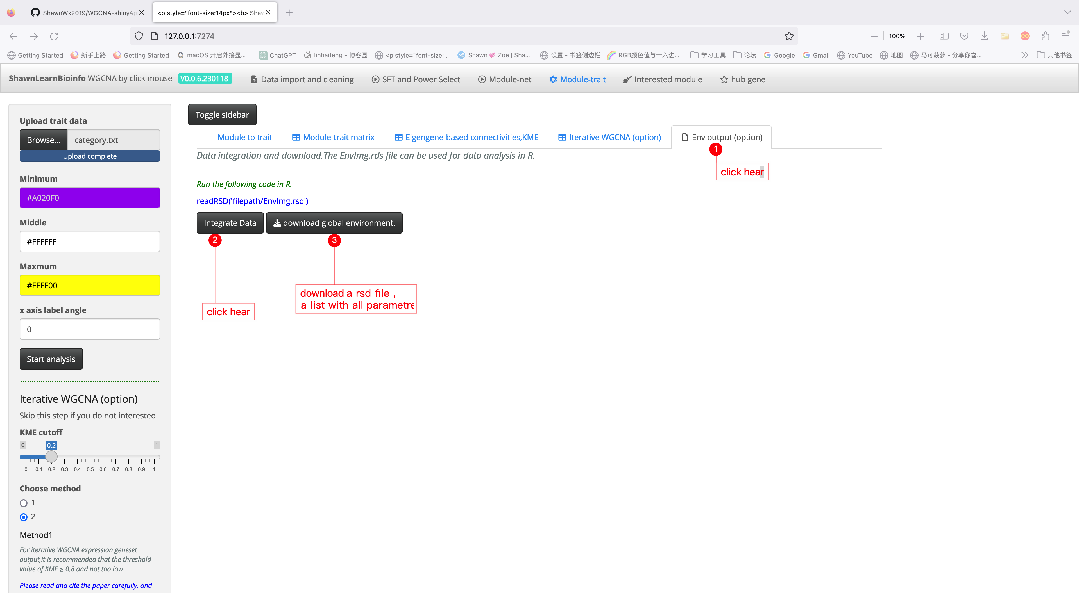
Task: Expand hidden bookmarks overflow chevron
Action: [x=1024, y=55]
